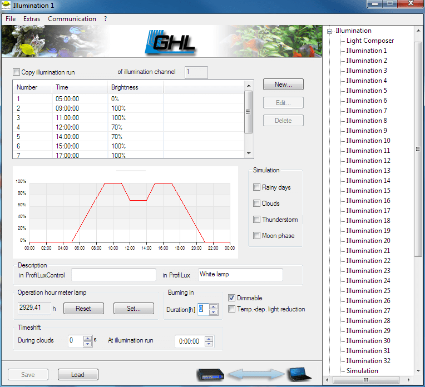The height and width of the screenshot is (387, 425).
Task: Enable Copy illumination run checkbox
Action: pyautogui.click(x=16, y=72)
